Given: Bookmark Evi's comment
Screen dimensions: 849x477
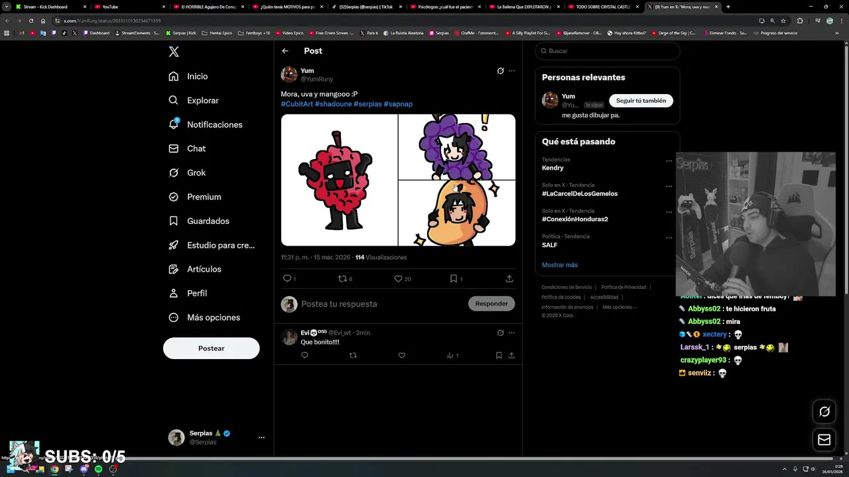Looking at the screenshot, I should pyautogui.click(x=499, y=356).
